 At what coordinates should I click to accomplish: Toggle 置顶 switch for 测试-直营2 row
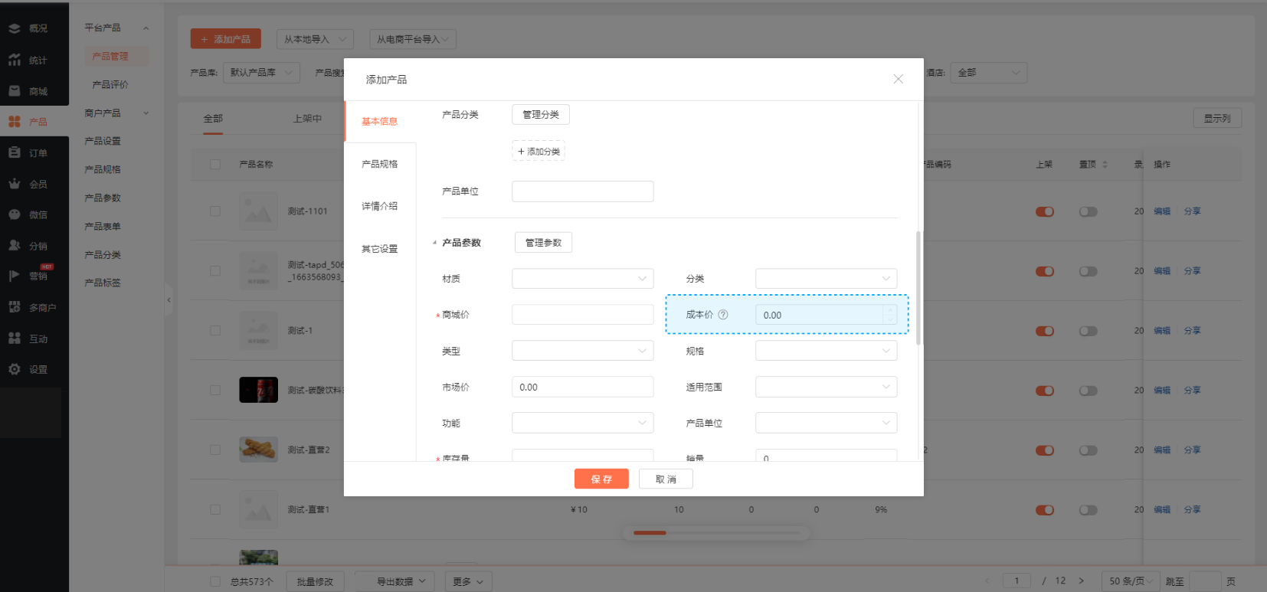pos(1088,450)
